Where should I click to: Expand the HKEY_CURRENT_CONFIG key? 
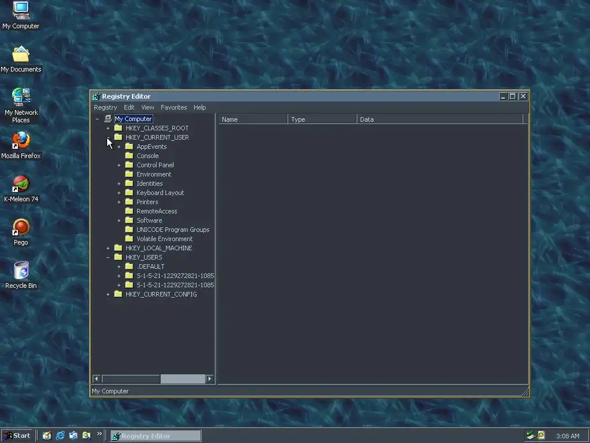point(108,294)
